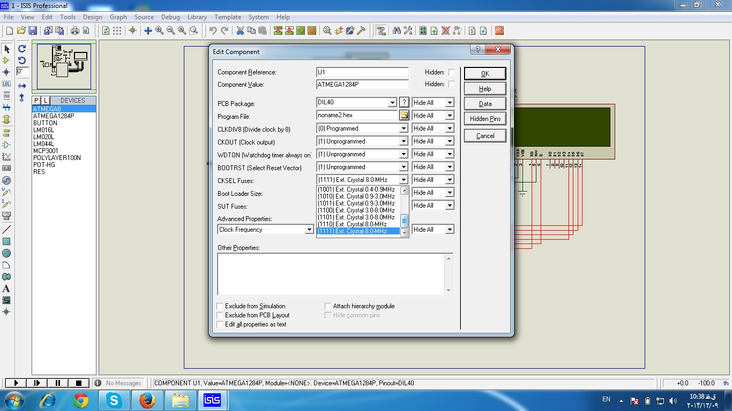Click the Undo toolbar icon
Image resolution: width=732 pixels, height=411 pixels.
coord(213,31)
